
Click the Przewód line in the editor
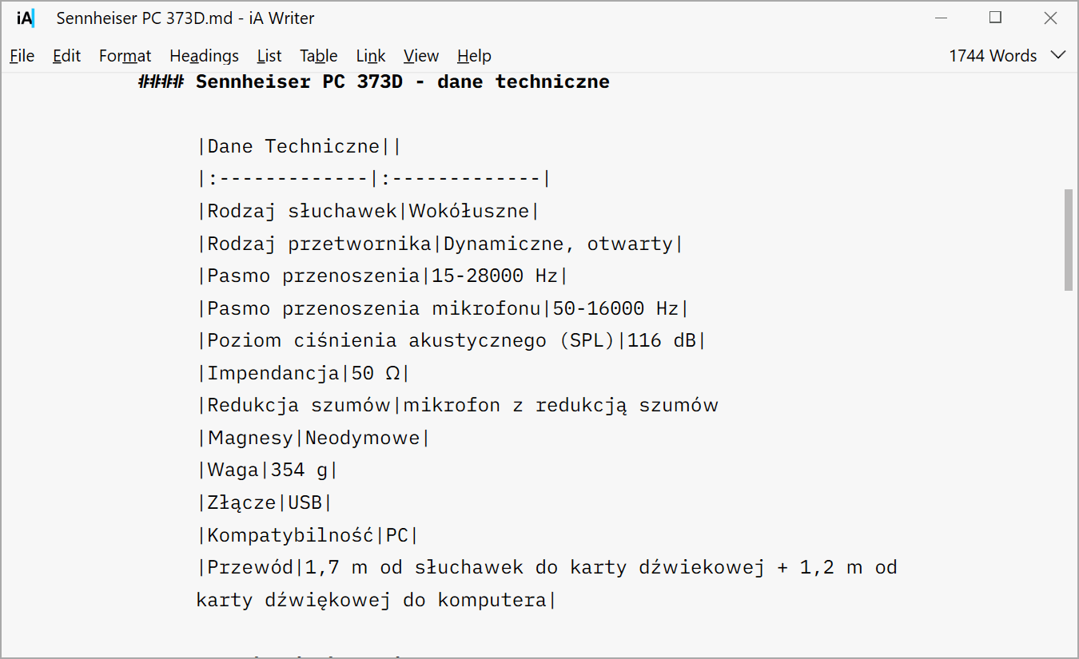[547, 584]
